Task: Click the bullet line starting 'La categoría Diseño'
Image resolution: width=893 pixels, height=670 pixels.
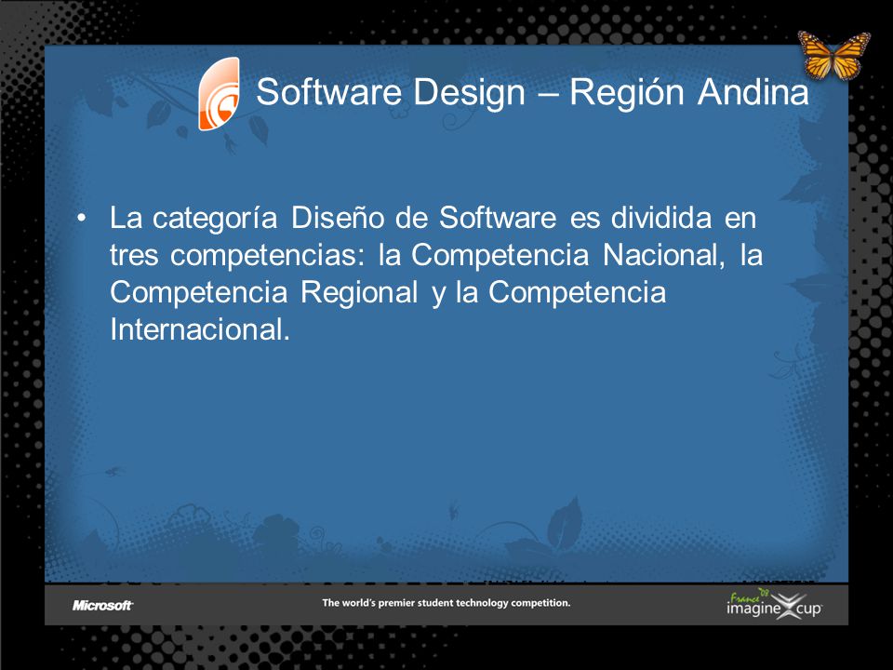Action: 433,218
